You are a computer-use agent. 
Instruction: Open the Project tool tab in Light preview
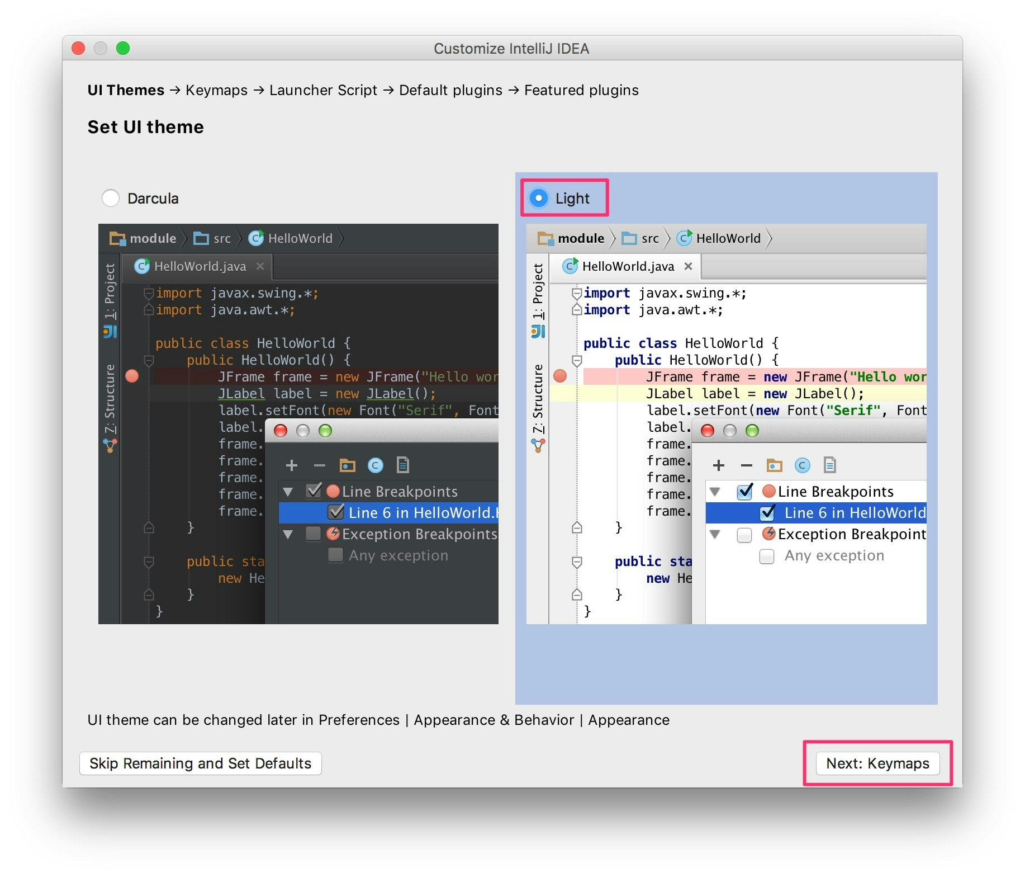(x=538, y=300)
